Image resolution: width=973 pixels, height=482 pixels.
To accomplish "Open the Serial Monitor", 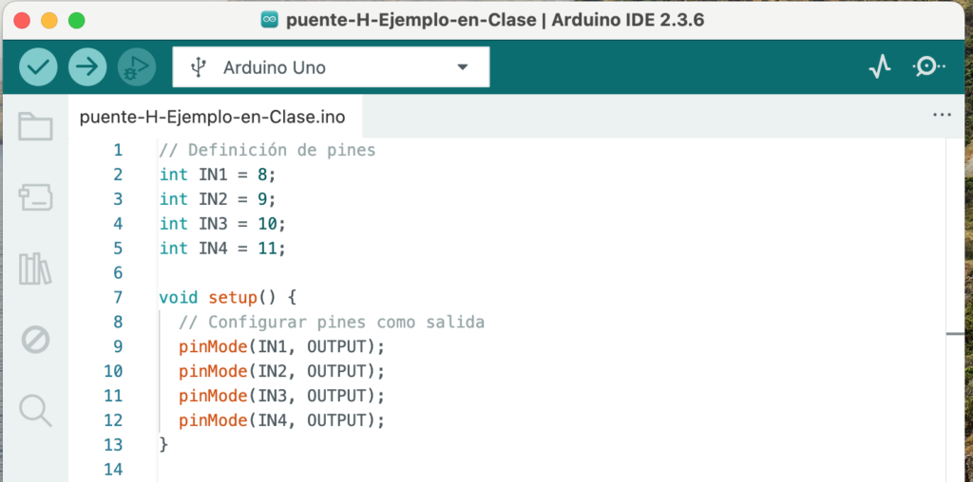I will click(x=928, y=67).
